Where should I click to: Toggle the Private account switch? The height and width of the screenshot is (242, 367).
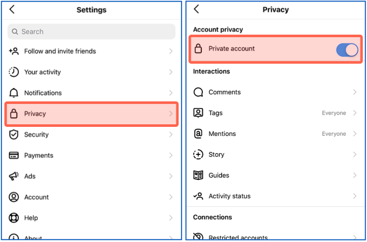click(347, 49)
